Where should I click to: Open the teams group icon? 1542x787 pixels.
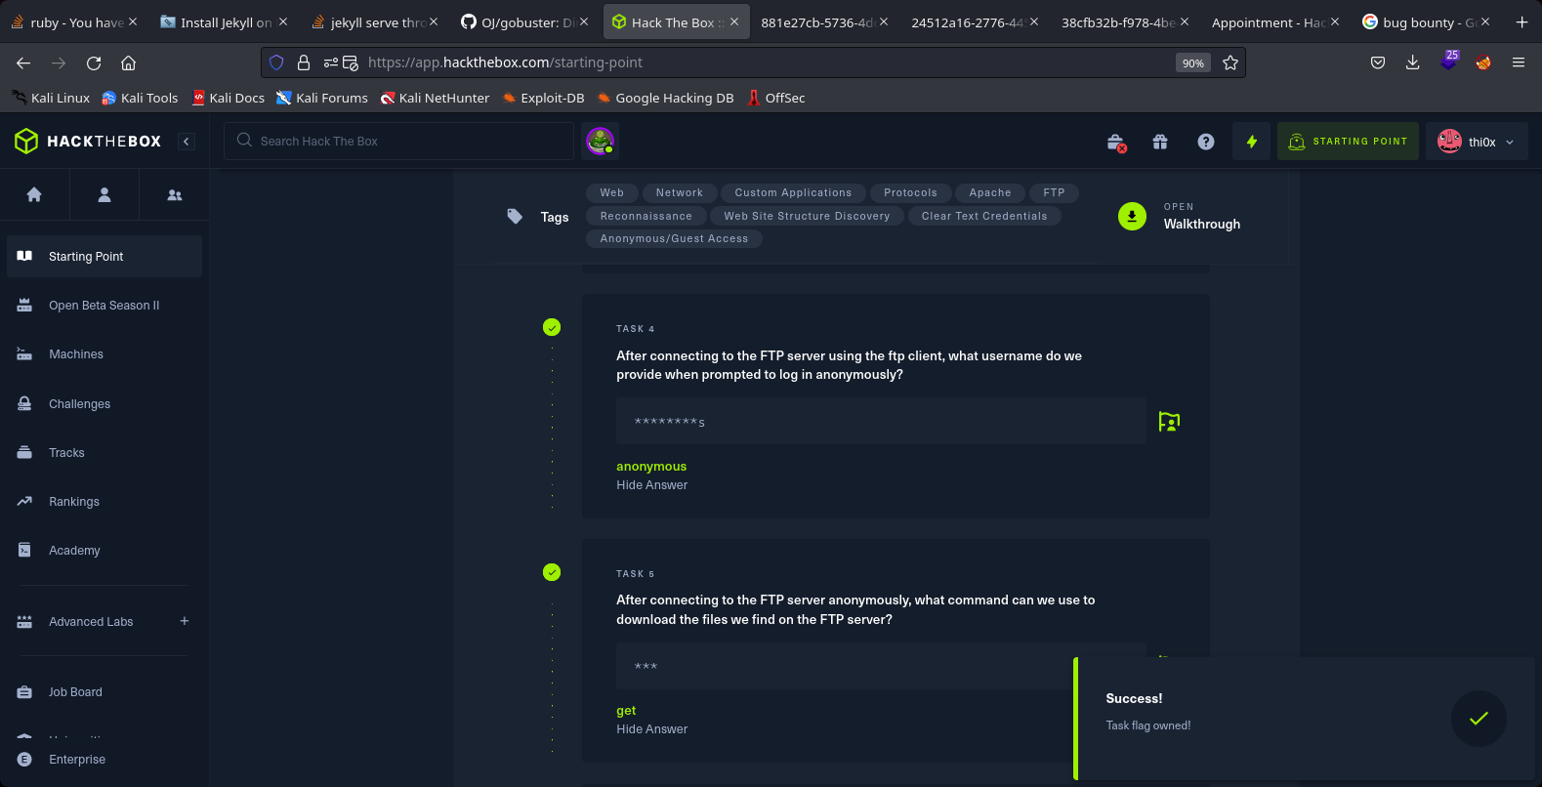175,194
